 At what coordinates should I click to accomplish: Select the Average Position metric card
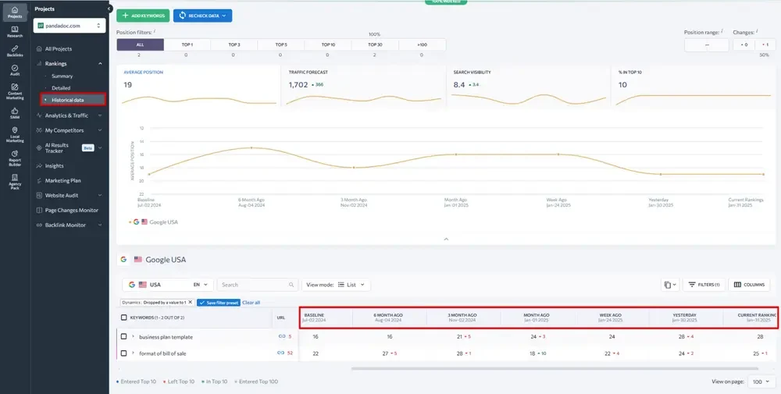click(x=198, y=86)
